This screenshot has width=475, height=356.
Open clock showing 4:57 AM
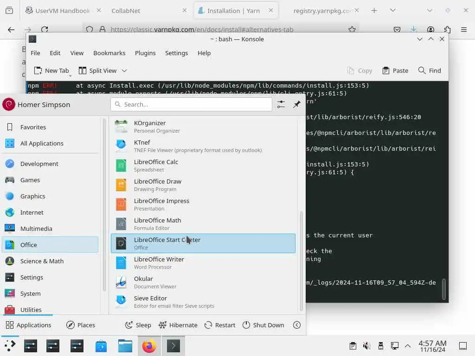point(433,346)
